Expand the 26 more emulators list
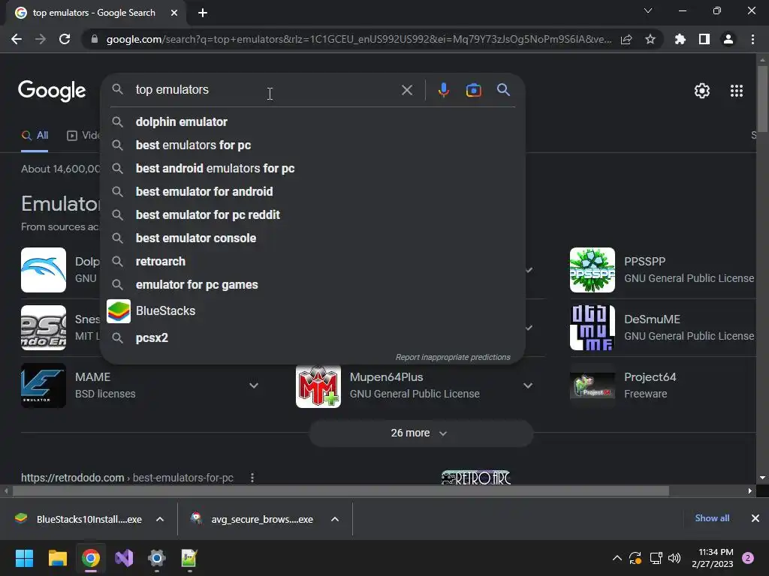 [x=421, y=433]
